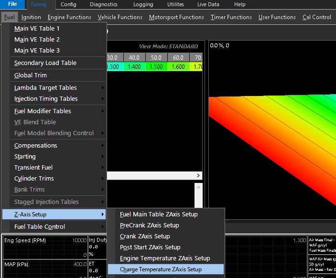Select the 50.0 column header
Screen dimensions: 336x278
pos(156,57)
